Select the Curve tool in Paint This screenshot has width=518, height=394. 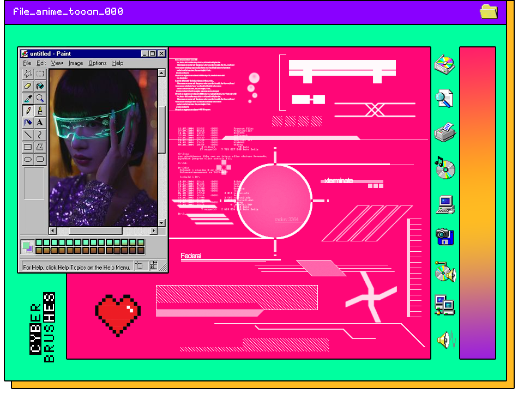pyautogui.click(x=40, y=135)
